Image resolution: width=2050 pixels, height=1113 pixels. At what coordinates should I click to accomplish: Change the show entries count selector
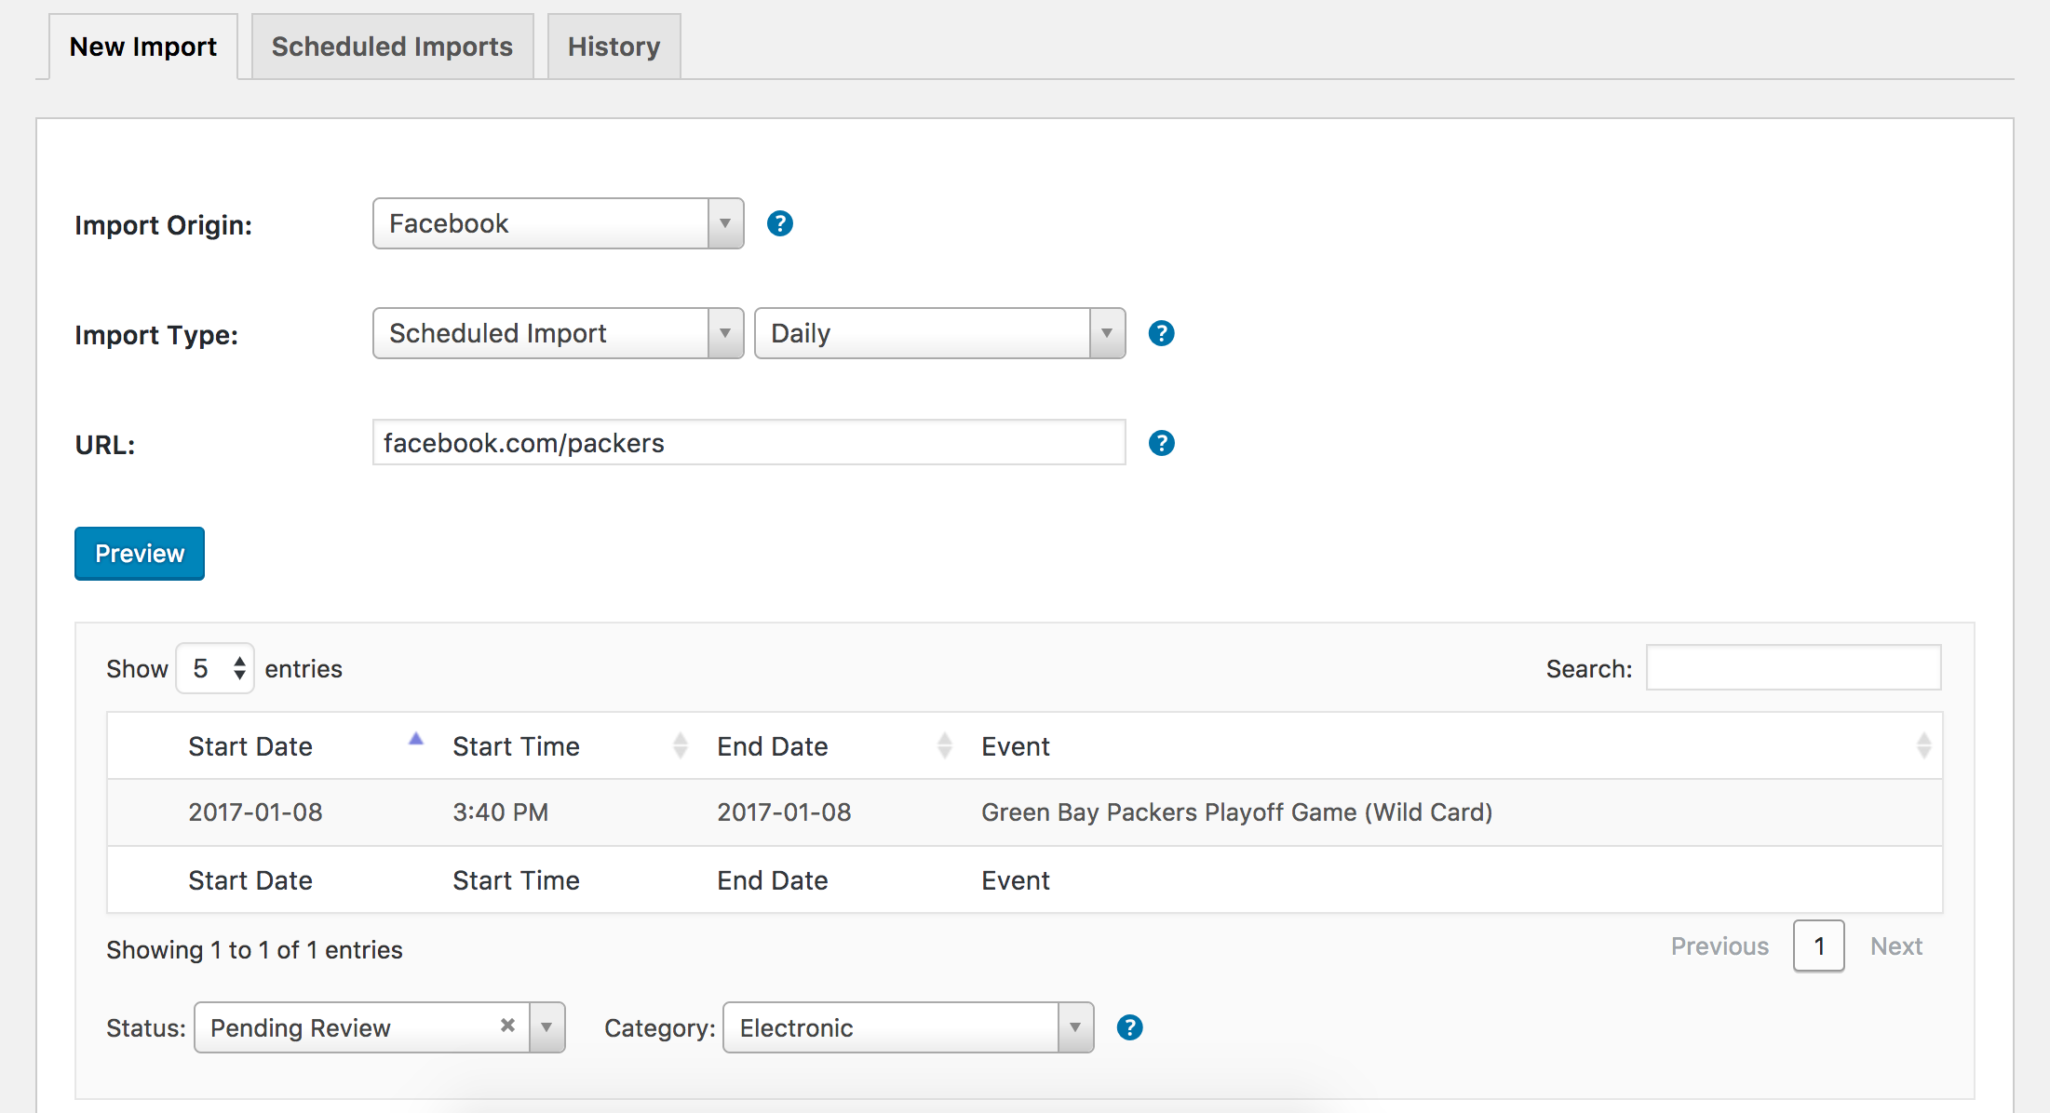point(215,668)
